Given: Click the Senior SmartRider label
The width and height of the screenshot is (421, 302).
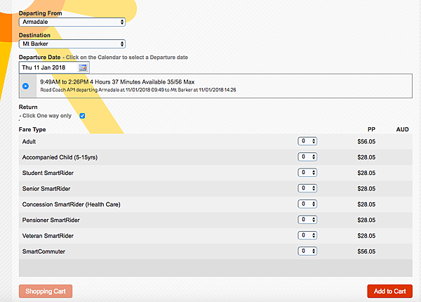Looking at the screenshot, I should [x=46, y=189].
